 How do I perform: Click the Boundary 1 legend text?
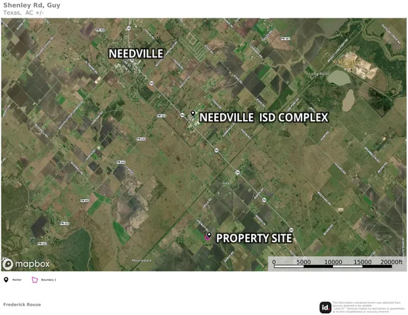(x=49, y=280)
